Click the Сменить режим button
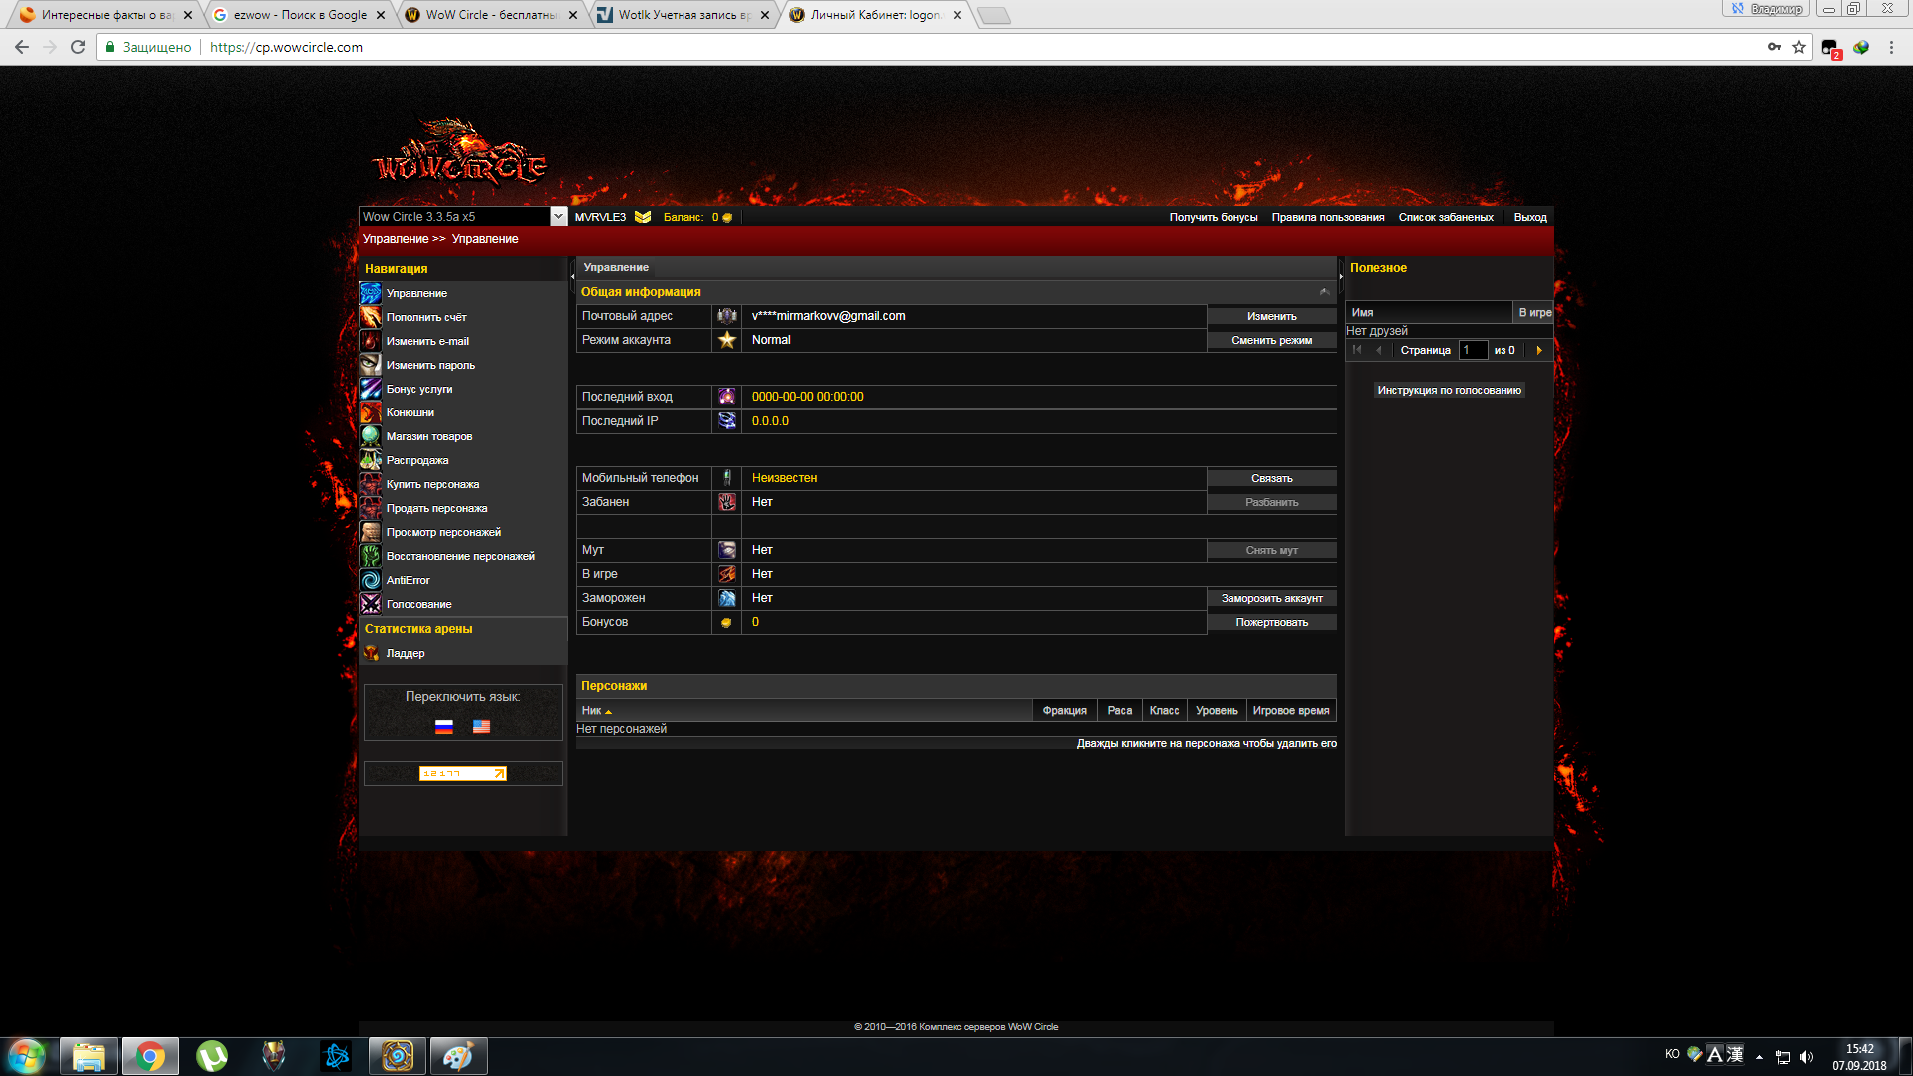The width and height of the screenshot is (1913, 1076). click(x=1271, y=341)
